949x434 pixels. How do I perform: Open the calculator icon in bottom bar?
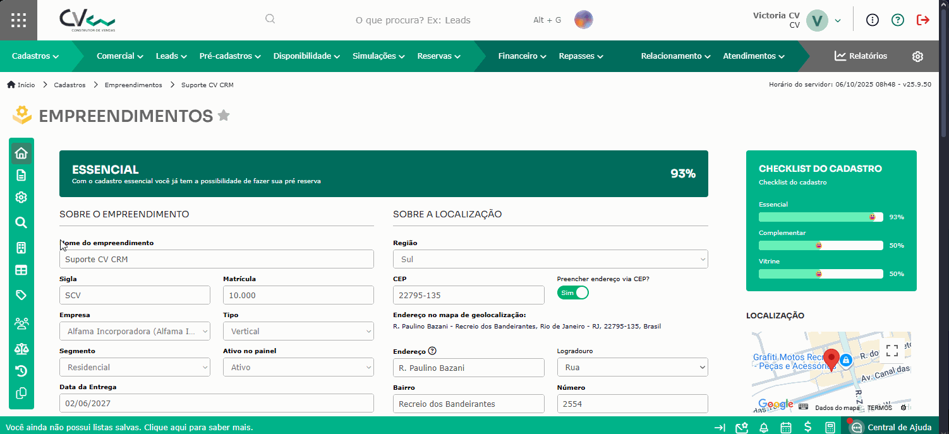pos(830,428)
